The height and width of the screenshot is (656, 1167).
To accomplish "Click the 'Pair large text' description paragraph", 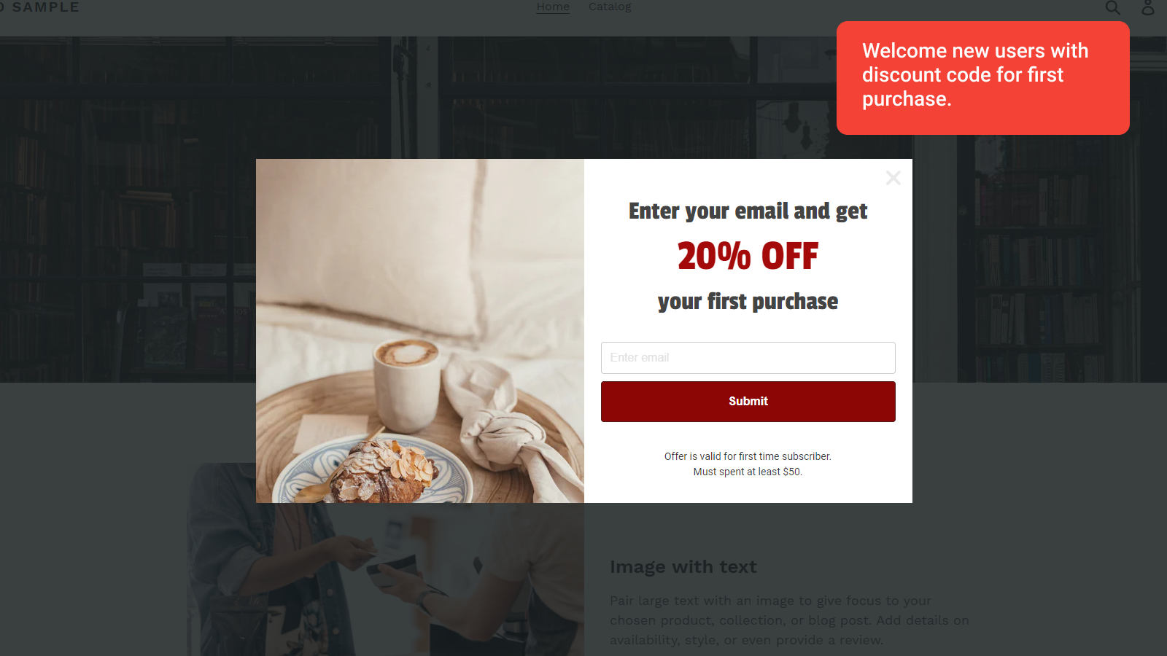I will 790,620.
